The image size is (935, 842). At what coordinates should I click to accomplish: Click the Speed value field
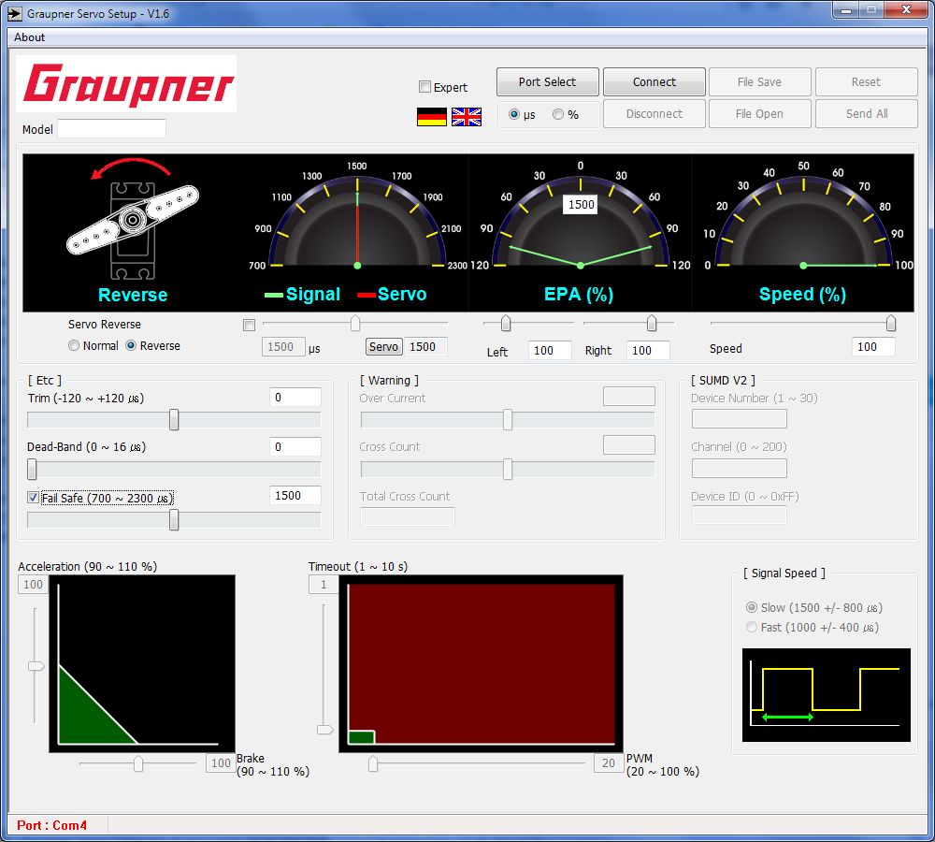tap(873, 347)
